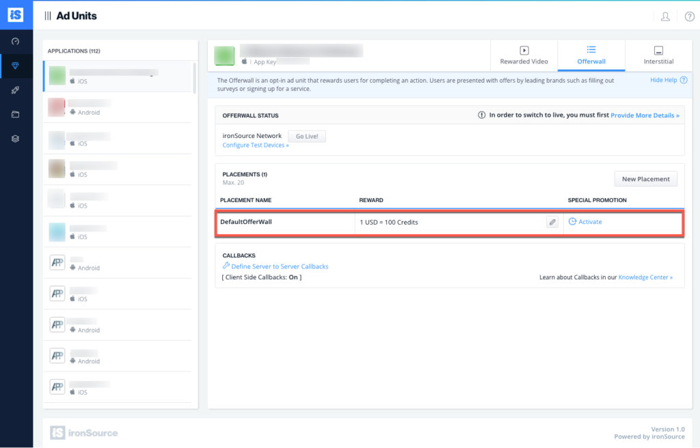
Task: Edit the DefaultOfferWall reward with the pencil icon
Action: [552, 222]
